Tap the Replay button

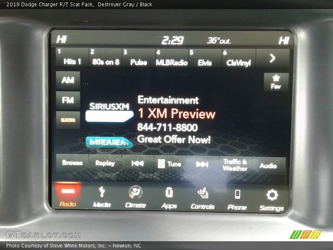point(105,163)
